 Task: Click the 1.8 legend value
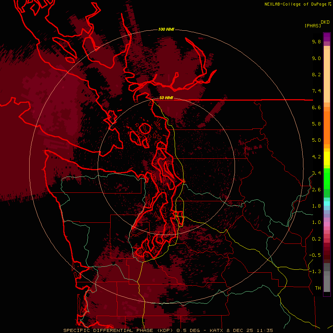316,206
